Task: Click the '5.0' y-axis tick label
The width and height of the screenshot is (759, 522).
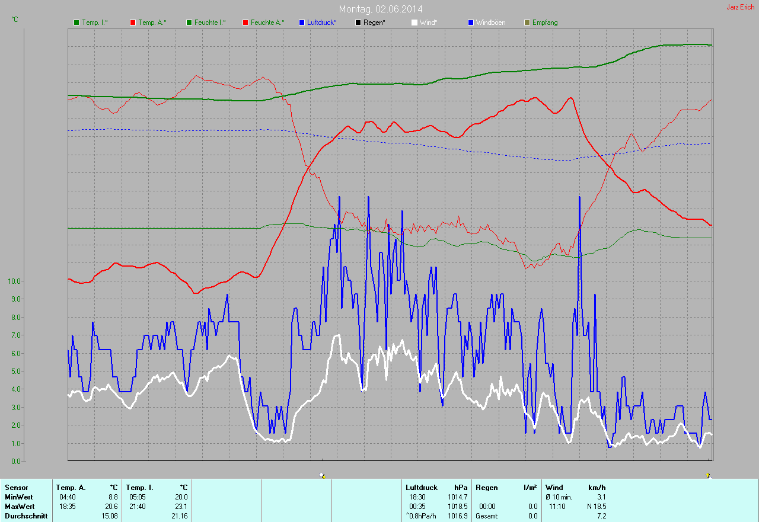Action: [17, 372]
